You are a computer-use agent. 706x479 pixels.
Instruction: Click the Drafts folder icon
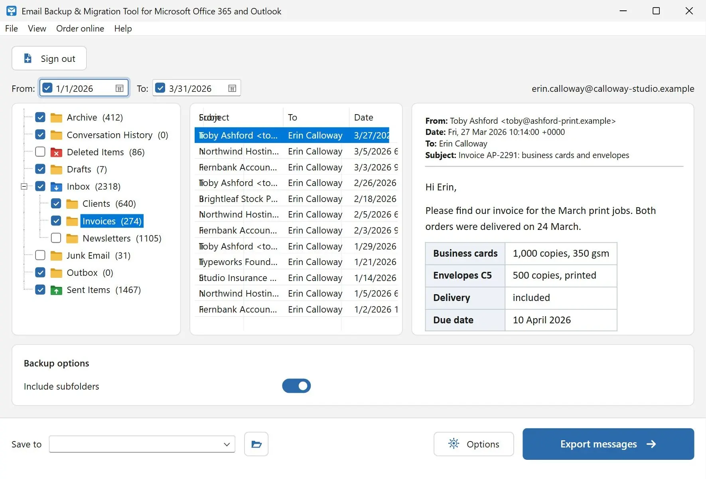coord(56,169)
